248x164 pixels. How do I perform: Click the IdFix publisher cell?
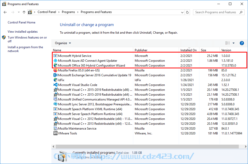click(x=138, y=80)
